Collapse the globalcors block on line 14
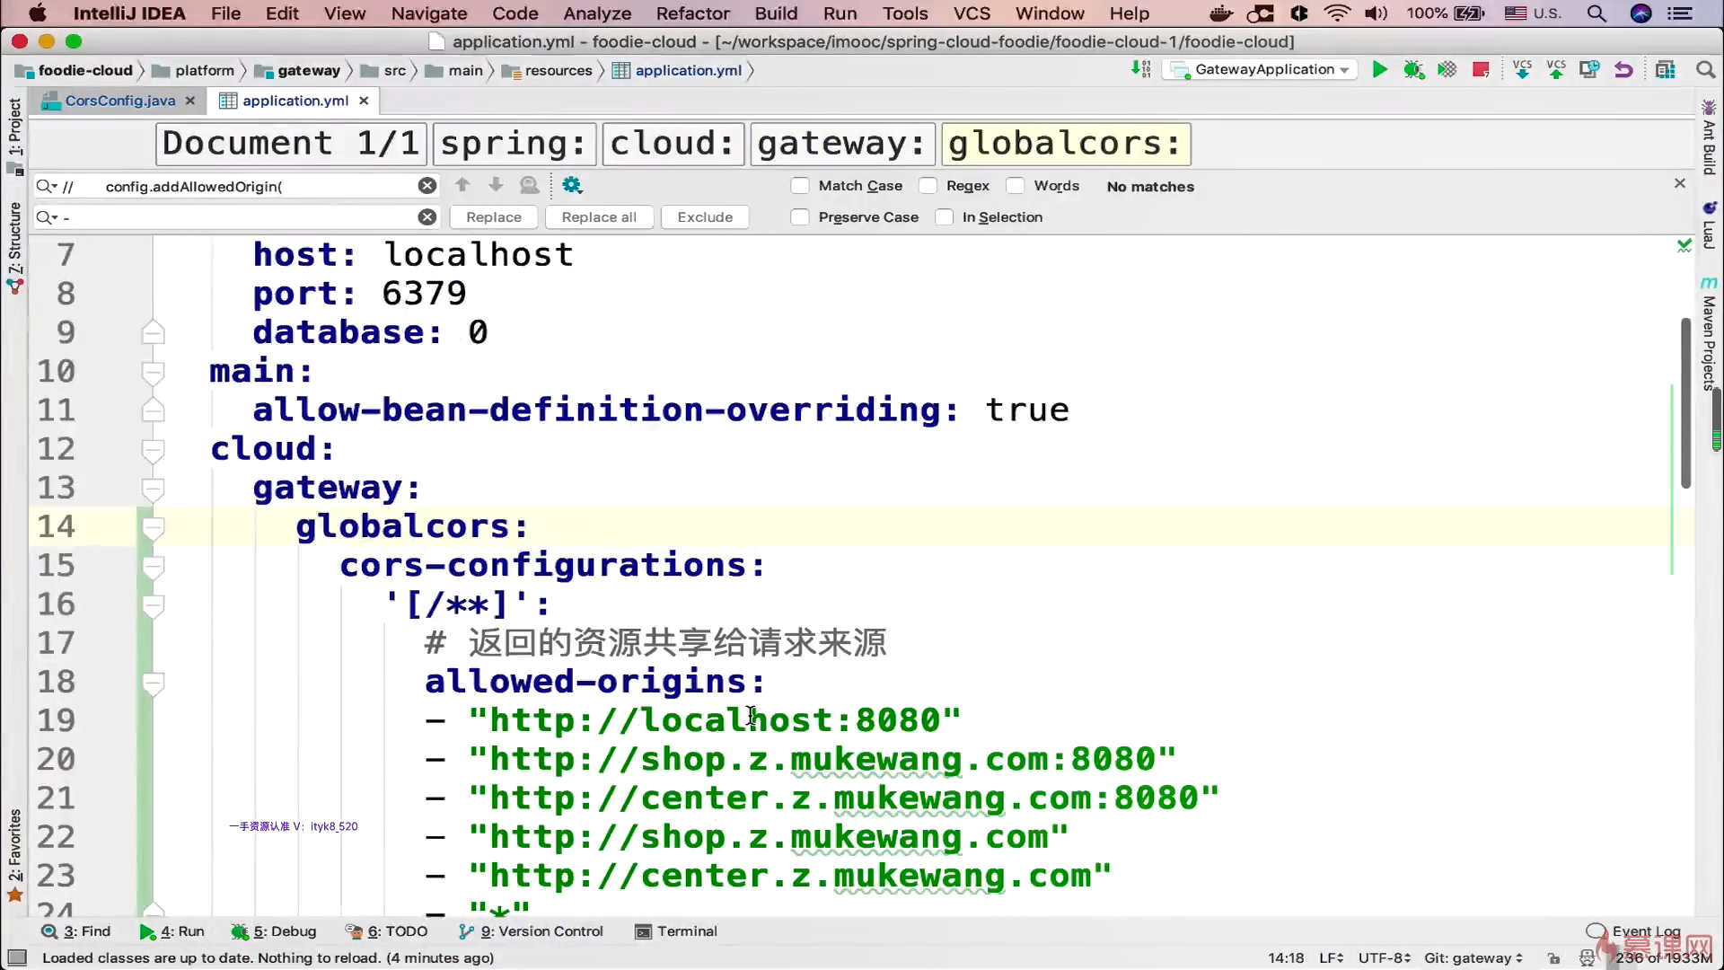 (154, 527)
